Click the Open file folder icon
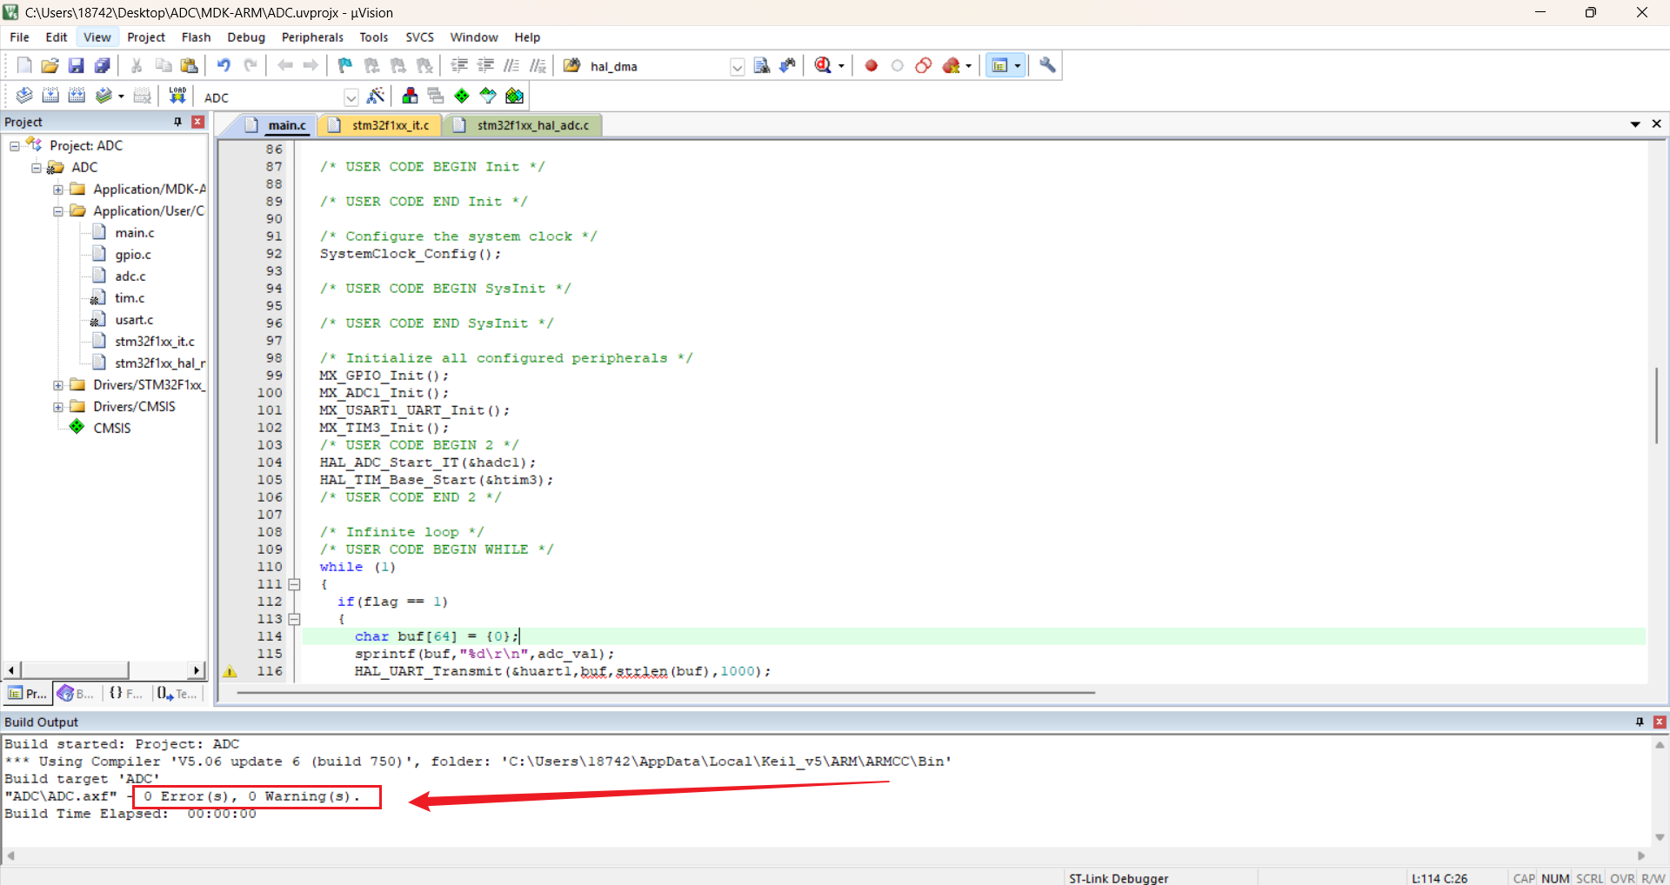 coord(50,65)
